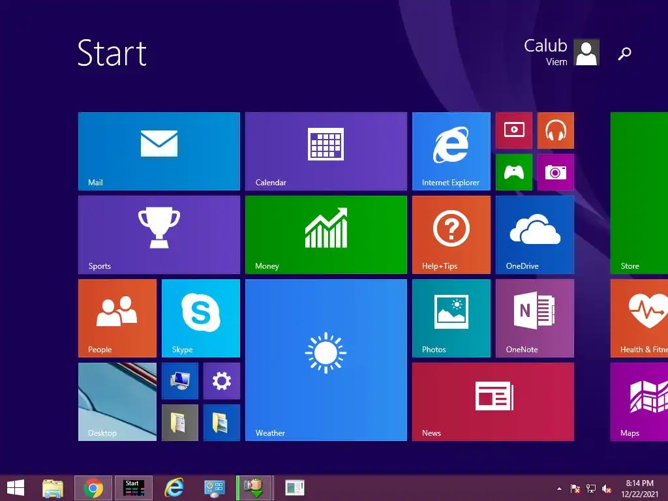
Task: Open the Calendar tile
Action: point(326,151)
